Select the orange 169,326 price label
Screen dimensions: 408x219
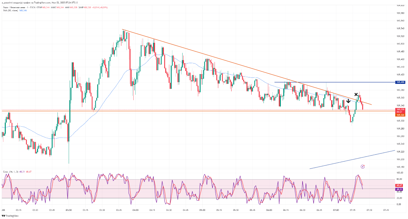tap(400, 115)
